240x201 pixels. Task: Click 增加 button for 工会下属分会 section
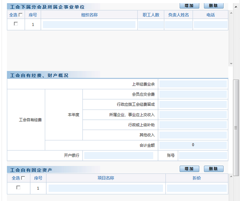189,6
